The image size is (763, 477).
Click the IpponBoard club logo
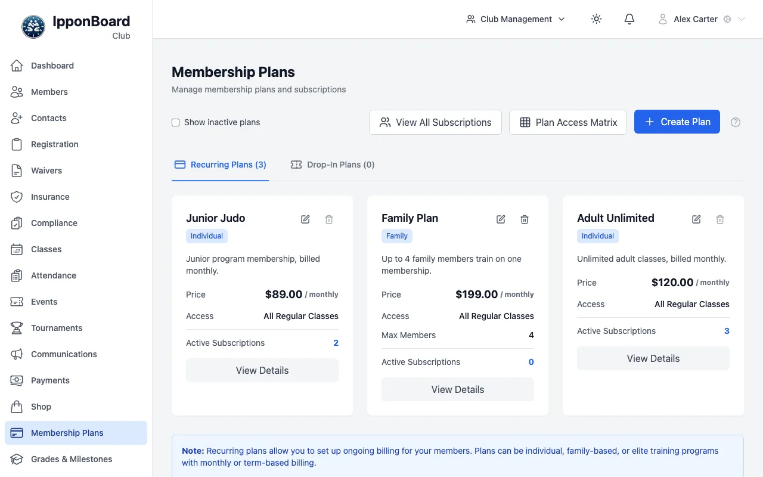click(x=33, y=27)
